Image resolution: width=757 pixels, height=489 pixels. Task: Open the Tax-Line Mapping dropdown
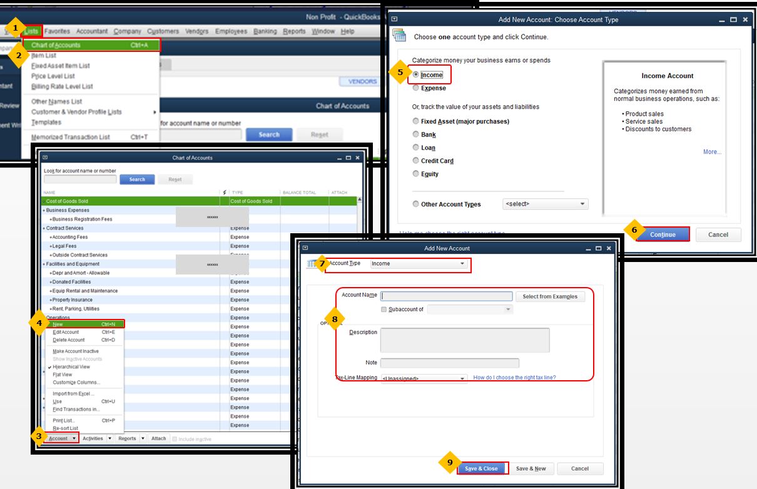[x=424, y=378]
